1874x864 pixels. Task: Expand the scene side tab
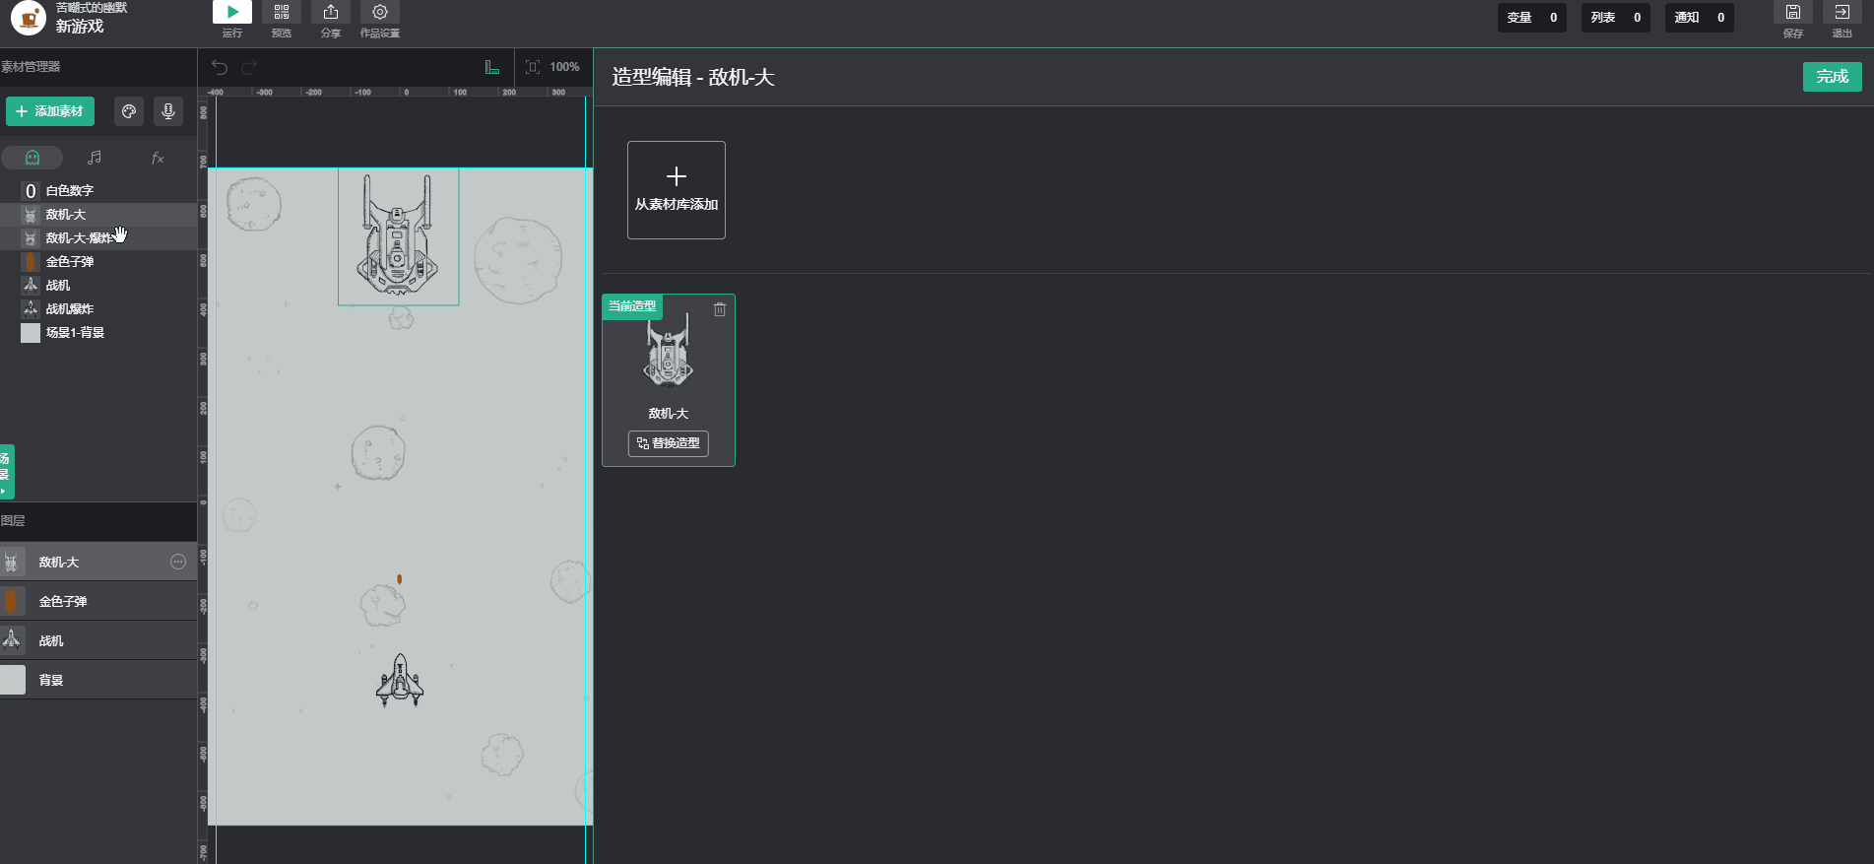pos(6,472)
